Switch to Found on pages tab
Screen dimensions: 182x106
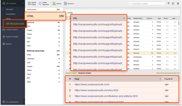pyautogui.click(x=71, y=73)
